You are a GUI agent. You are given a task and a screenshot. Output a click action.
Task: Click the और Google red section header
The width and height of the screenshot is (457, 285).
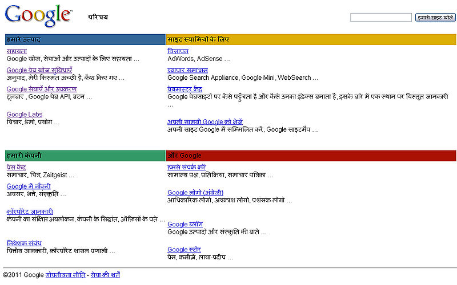click(311, 156)
